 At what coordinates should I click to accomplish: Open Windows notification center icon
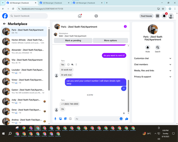[173, 133]
